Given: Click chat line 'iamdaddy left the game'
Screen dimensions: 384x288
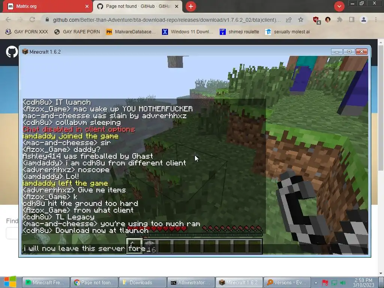Looking at the screenshot, I should [x=65, y=183].
